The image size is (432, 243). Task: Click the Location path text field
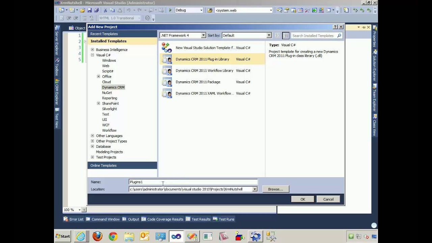191,189
